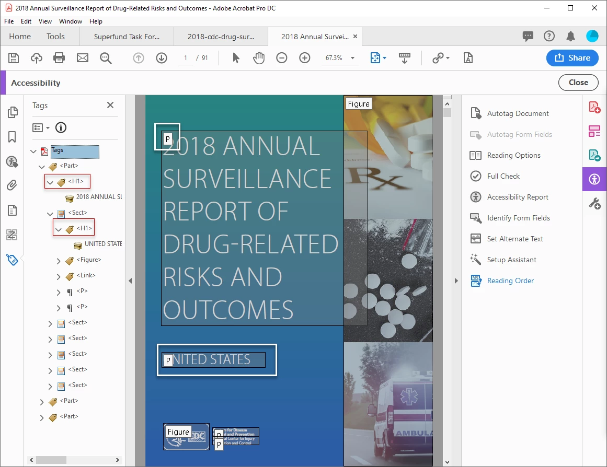Screen dimensions: 607x467
Task: Collapse the left navigation pane arrow
Action: tap(130, 281)
